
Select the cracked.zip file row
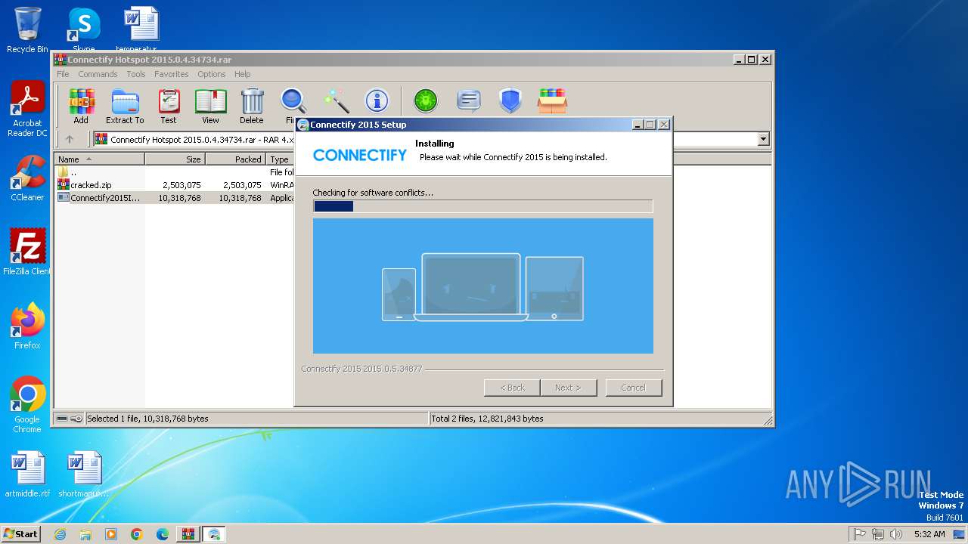click(173, 185)
